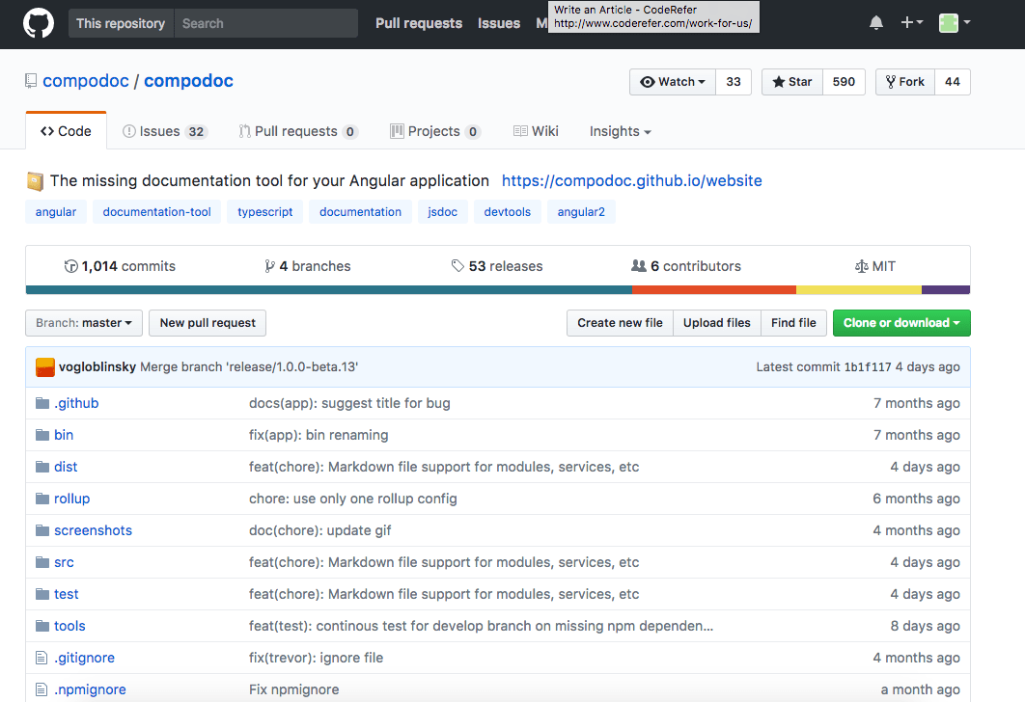Open the notifications bell icon
1025x702 pixels.
pos(876,23)
